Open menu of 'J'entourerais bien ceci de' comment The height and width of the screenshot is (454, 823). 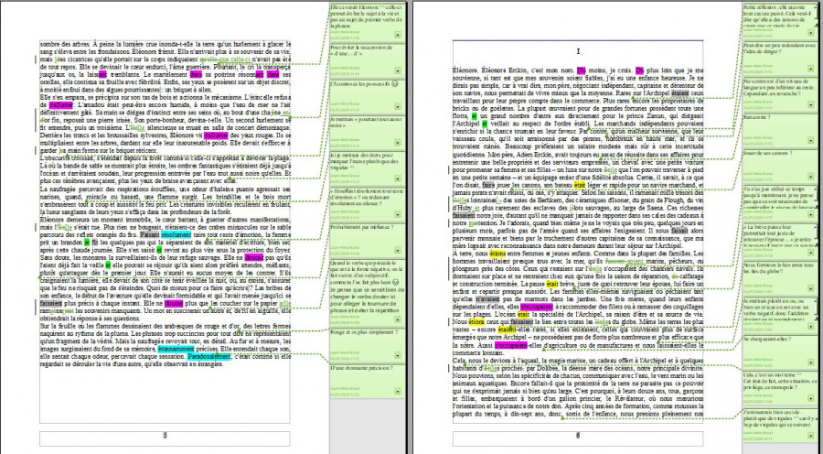[x=811, y=436]
